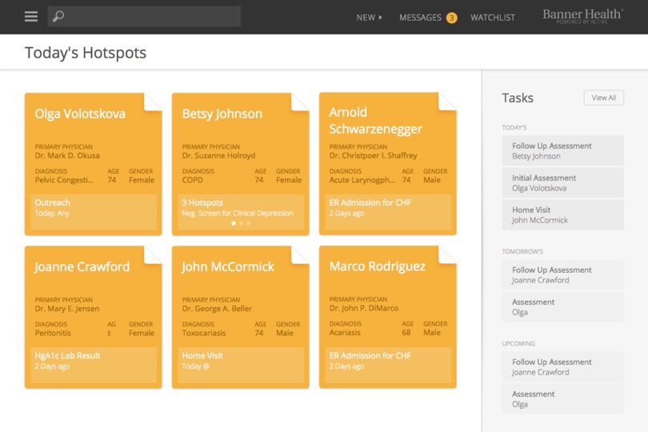Open HgA1c Lab Result on Joanne Crawford card
Viewport: 648px width, 432px height.
[93, 361]
